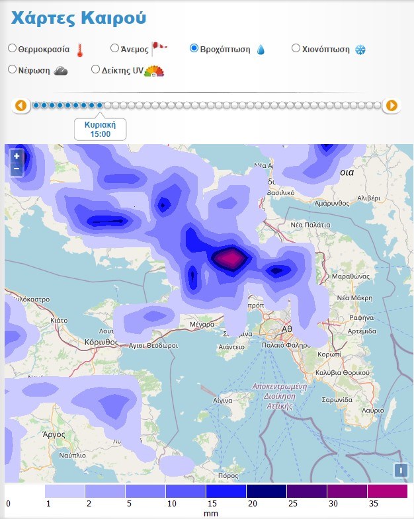This screenshot has height=519, width=414.
Task: Click the UV index gauge icon
Action: (154, 71)
